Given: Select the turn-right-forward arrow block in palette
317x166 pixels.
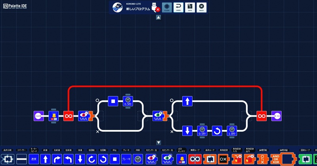Looking at the screenshot, I should [57, 159].
